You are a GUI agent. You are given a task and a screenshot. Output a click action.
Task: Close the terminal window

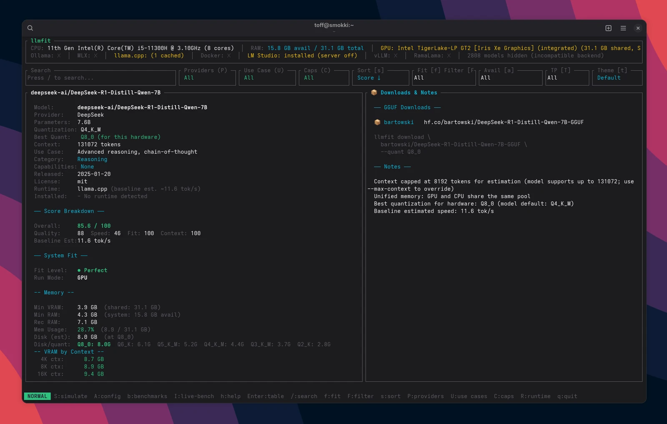[x=638, y=28]
